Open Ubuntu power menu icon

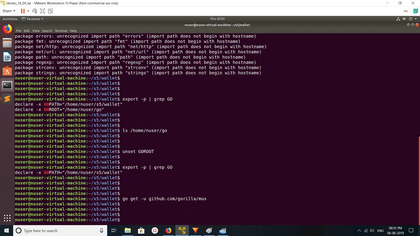pos(410,19)
